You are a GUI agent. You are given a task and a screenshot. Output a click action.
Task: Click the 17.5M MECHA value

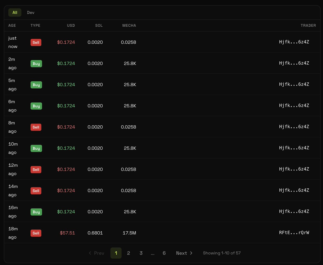[x=129, y=233]
